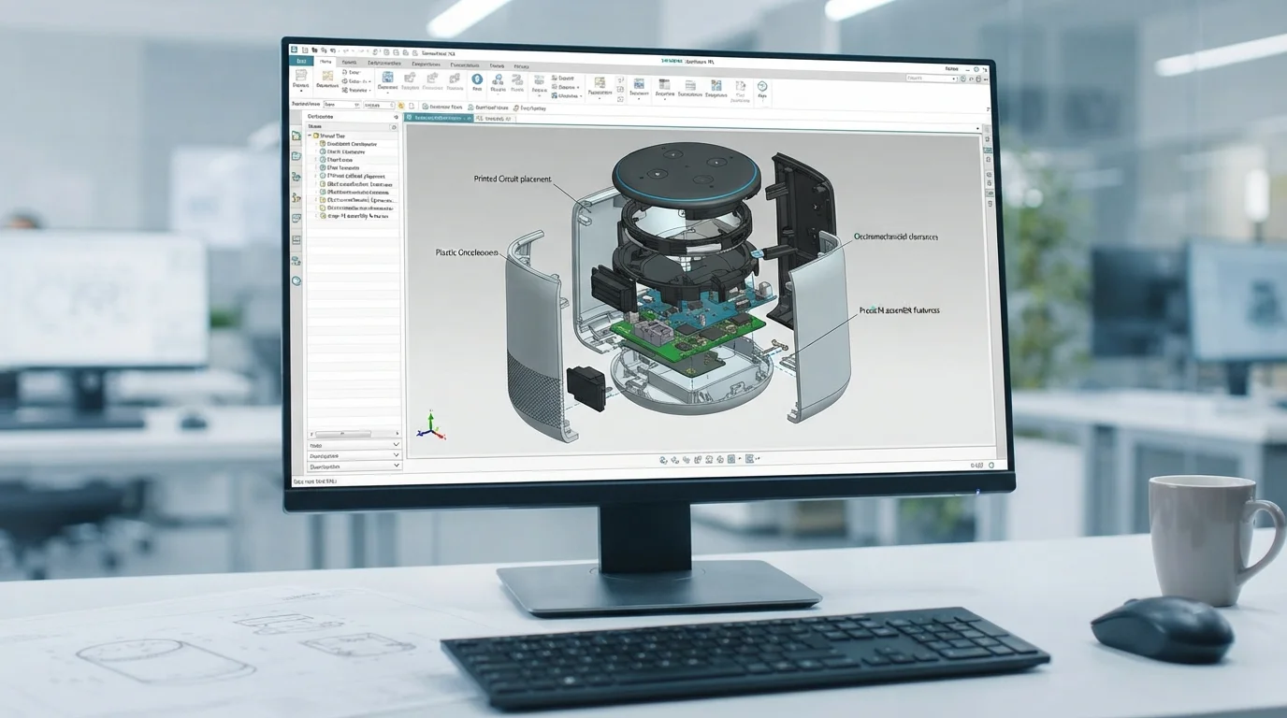Open the teal File tab in the ribbon
Image resolution: width=1287 pixels, height=718 pixels.
click(x=301, y=61)
